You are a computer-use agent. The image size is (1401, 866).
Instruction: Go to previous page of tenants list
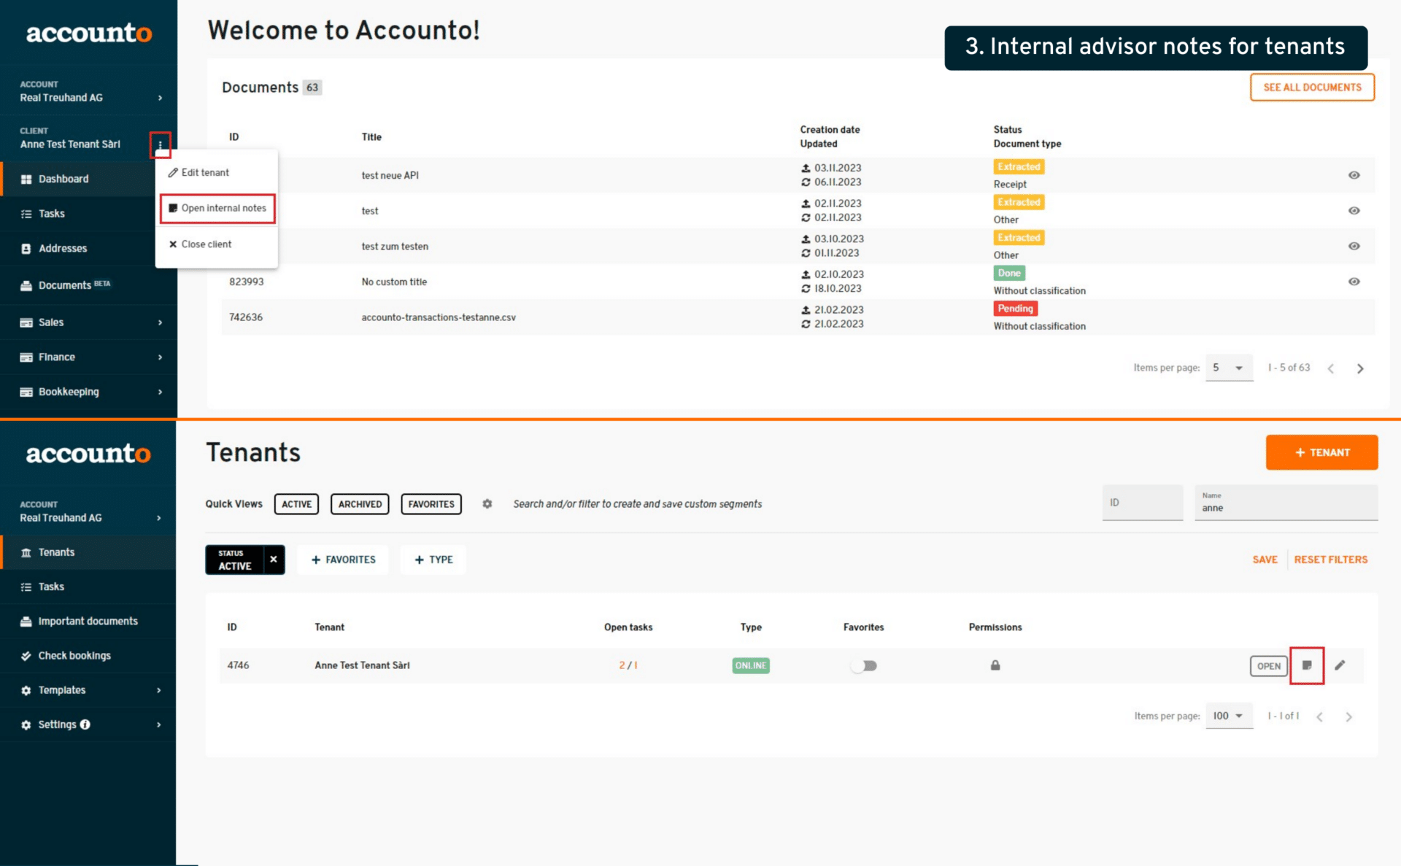(x=1320, y=716)
